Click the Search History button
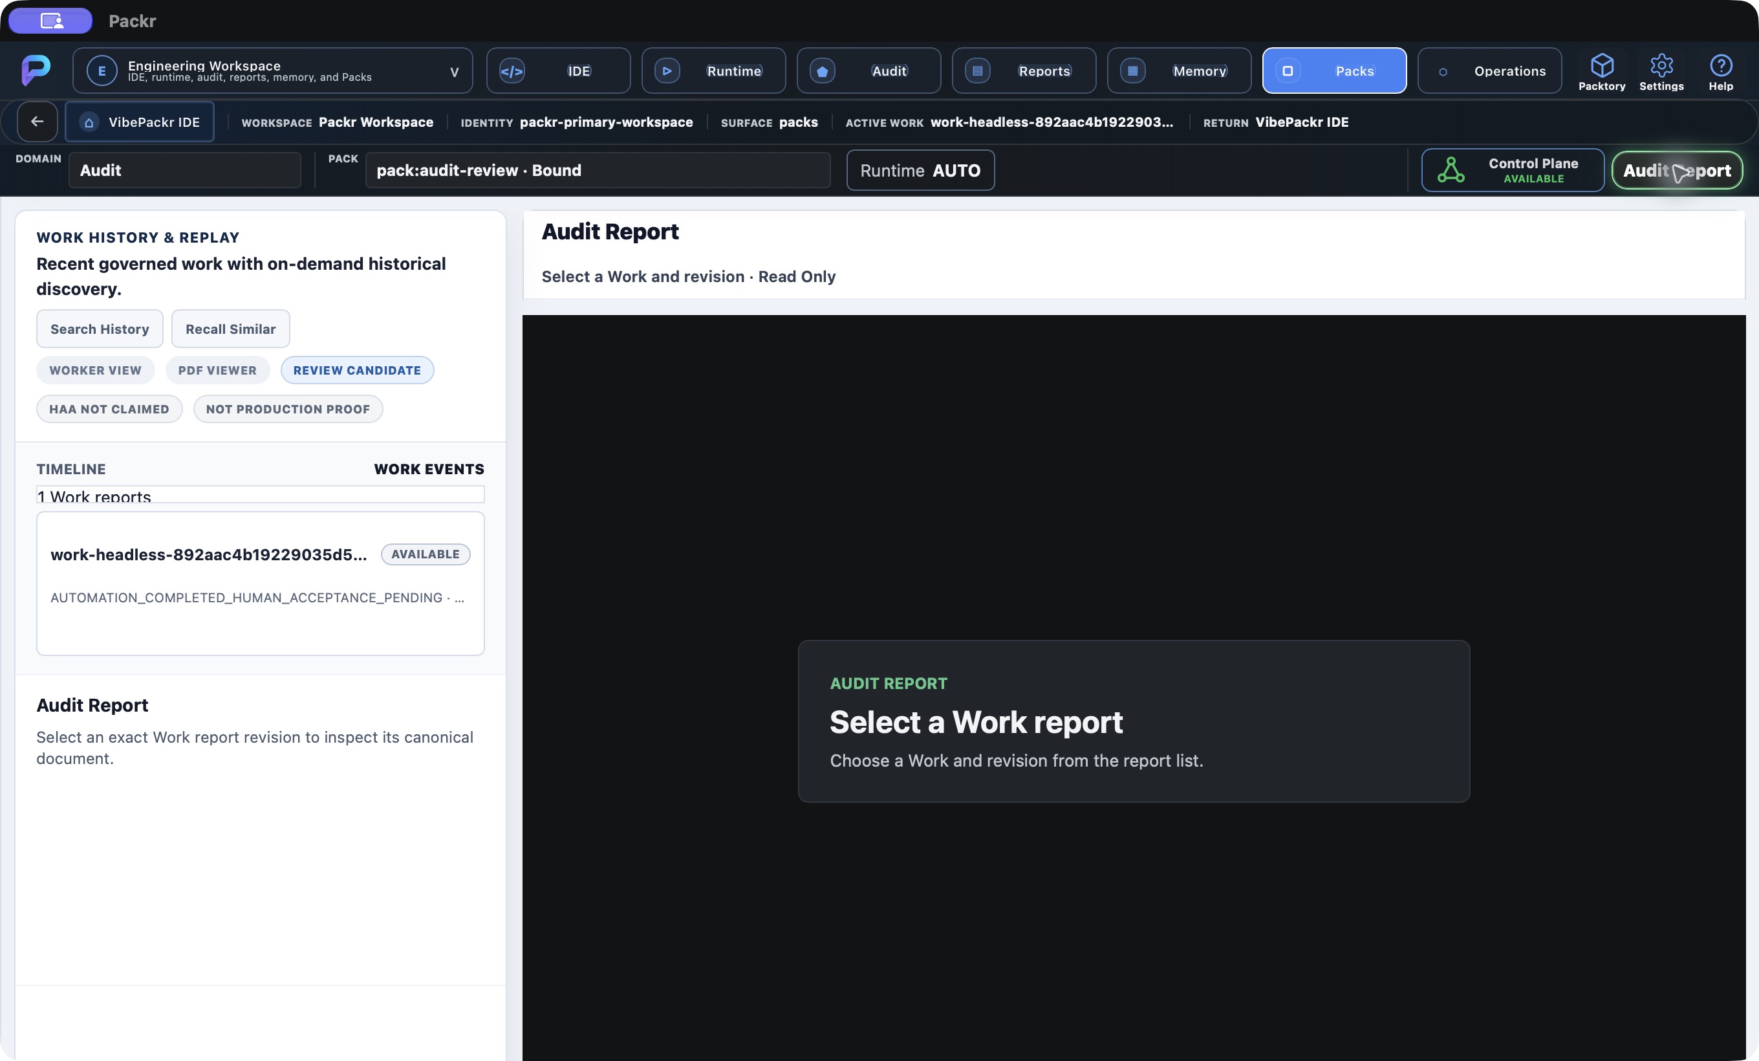The height and width of the screenshot is (1061, 1759). [x=99, y=329]
